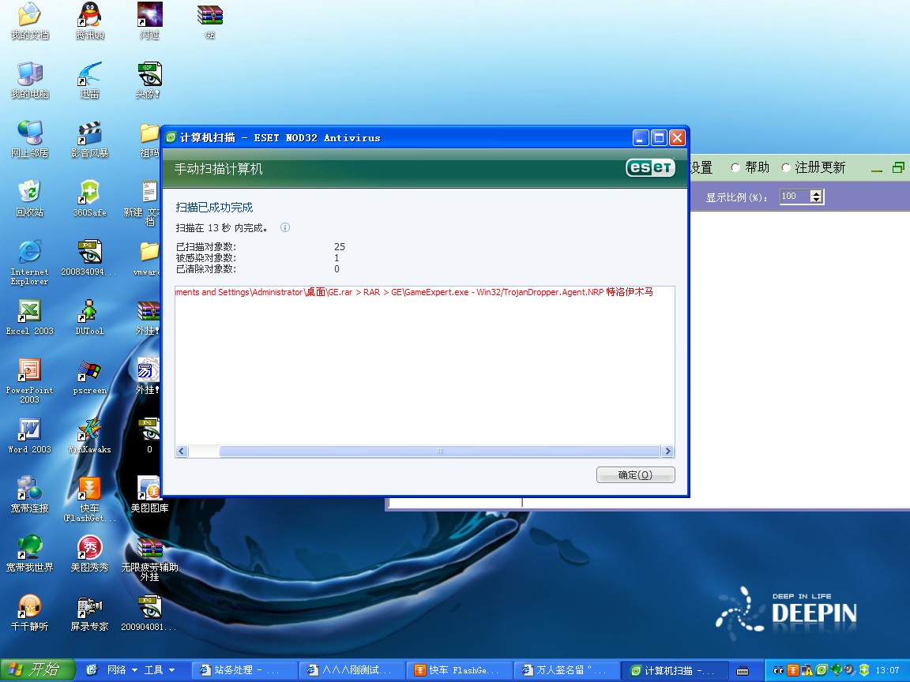Screen dimensions: 910x682
Task: Click the 开始 Start button
Action: pos(38,670)
